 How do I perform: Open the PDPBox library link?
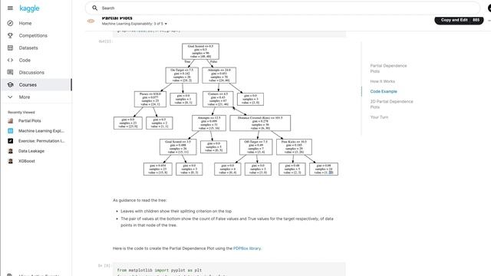tap(247, 248)
